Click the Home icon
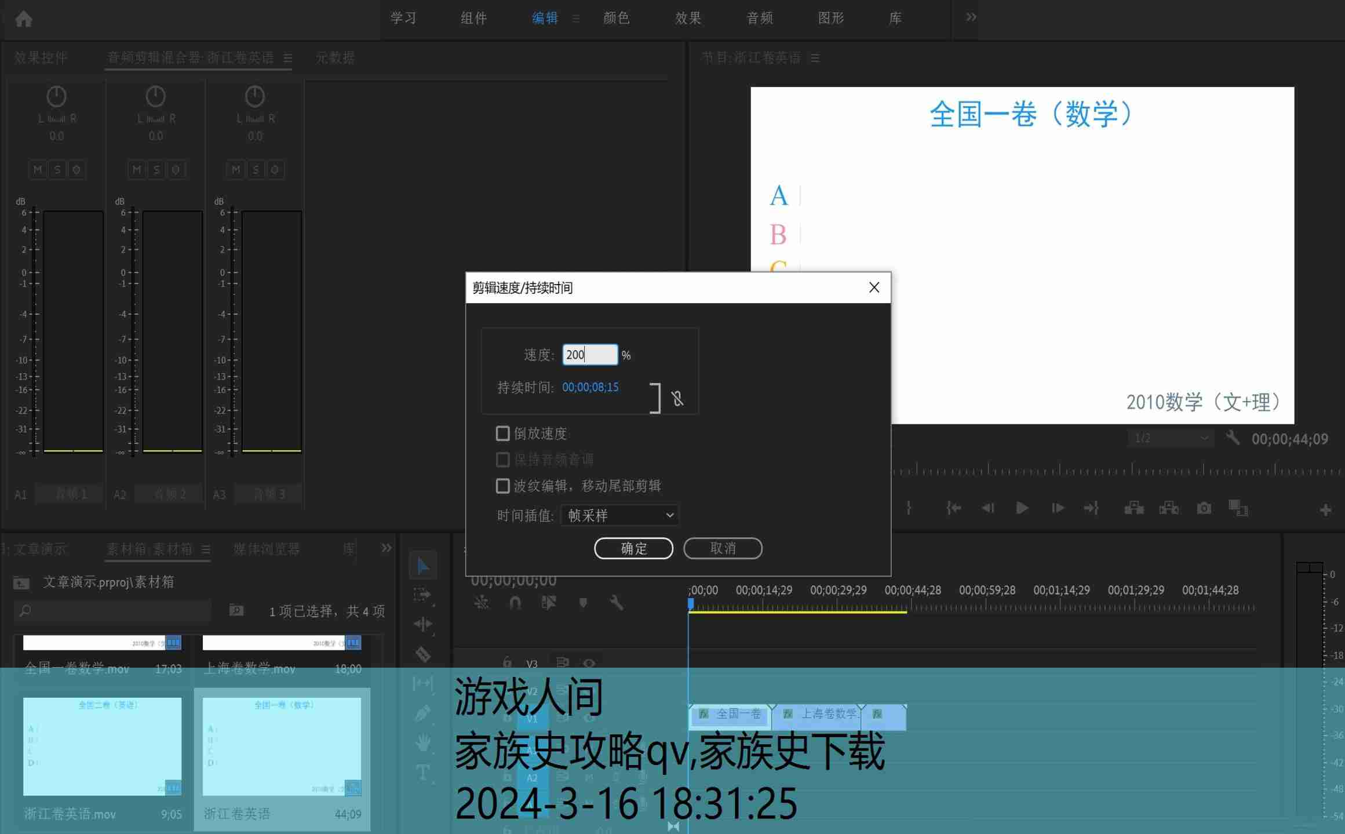Image resolution: width=1345 pixels, height=834 pixels. coord(24,19)
